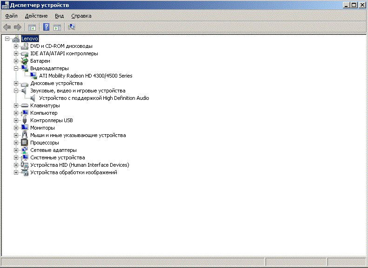Select the Клавиатуры label
The height and width of the screenshot is (268, 368).
45,105
